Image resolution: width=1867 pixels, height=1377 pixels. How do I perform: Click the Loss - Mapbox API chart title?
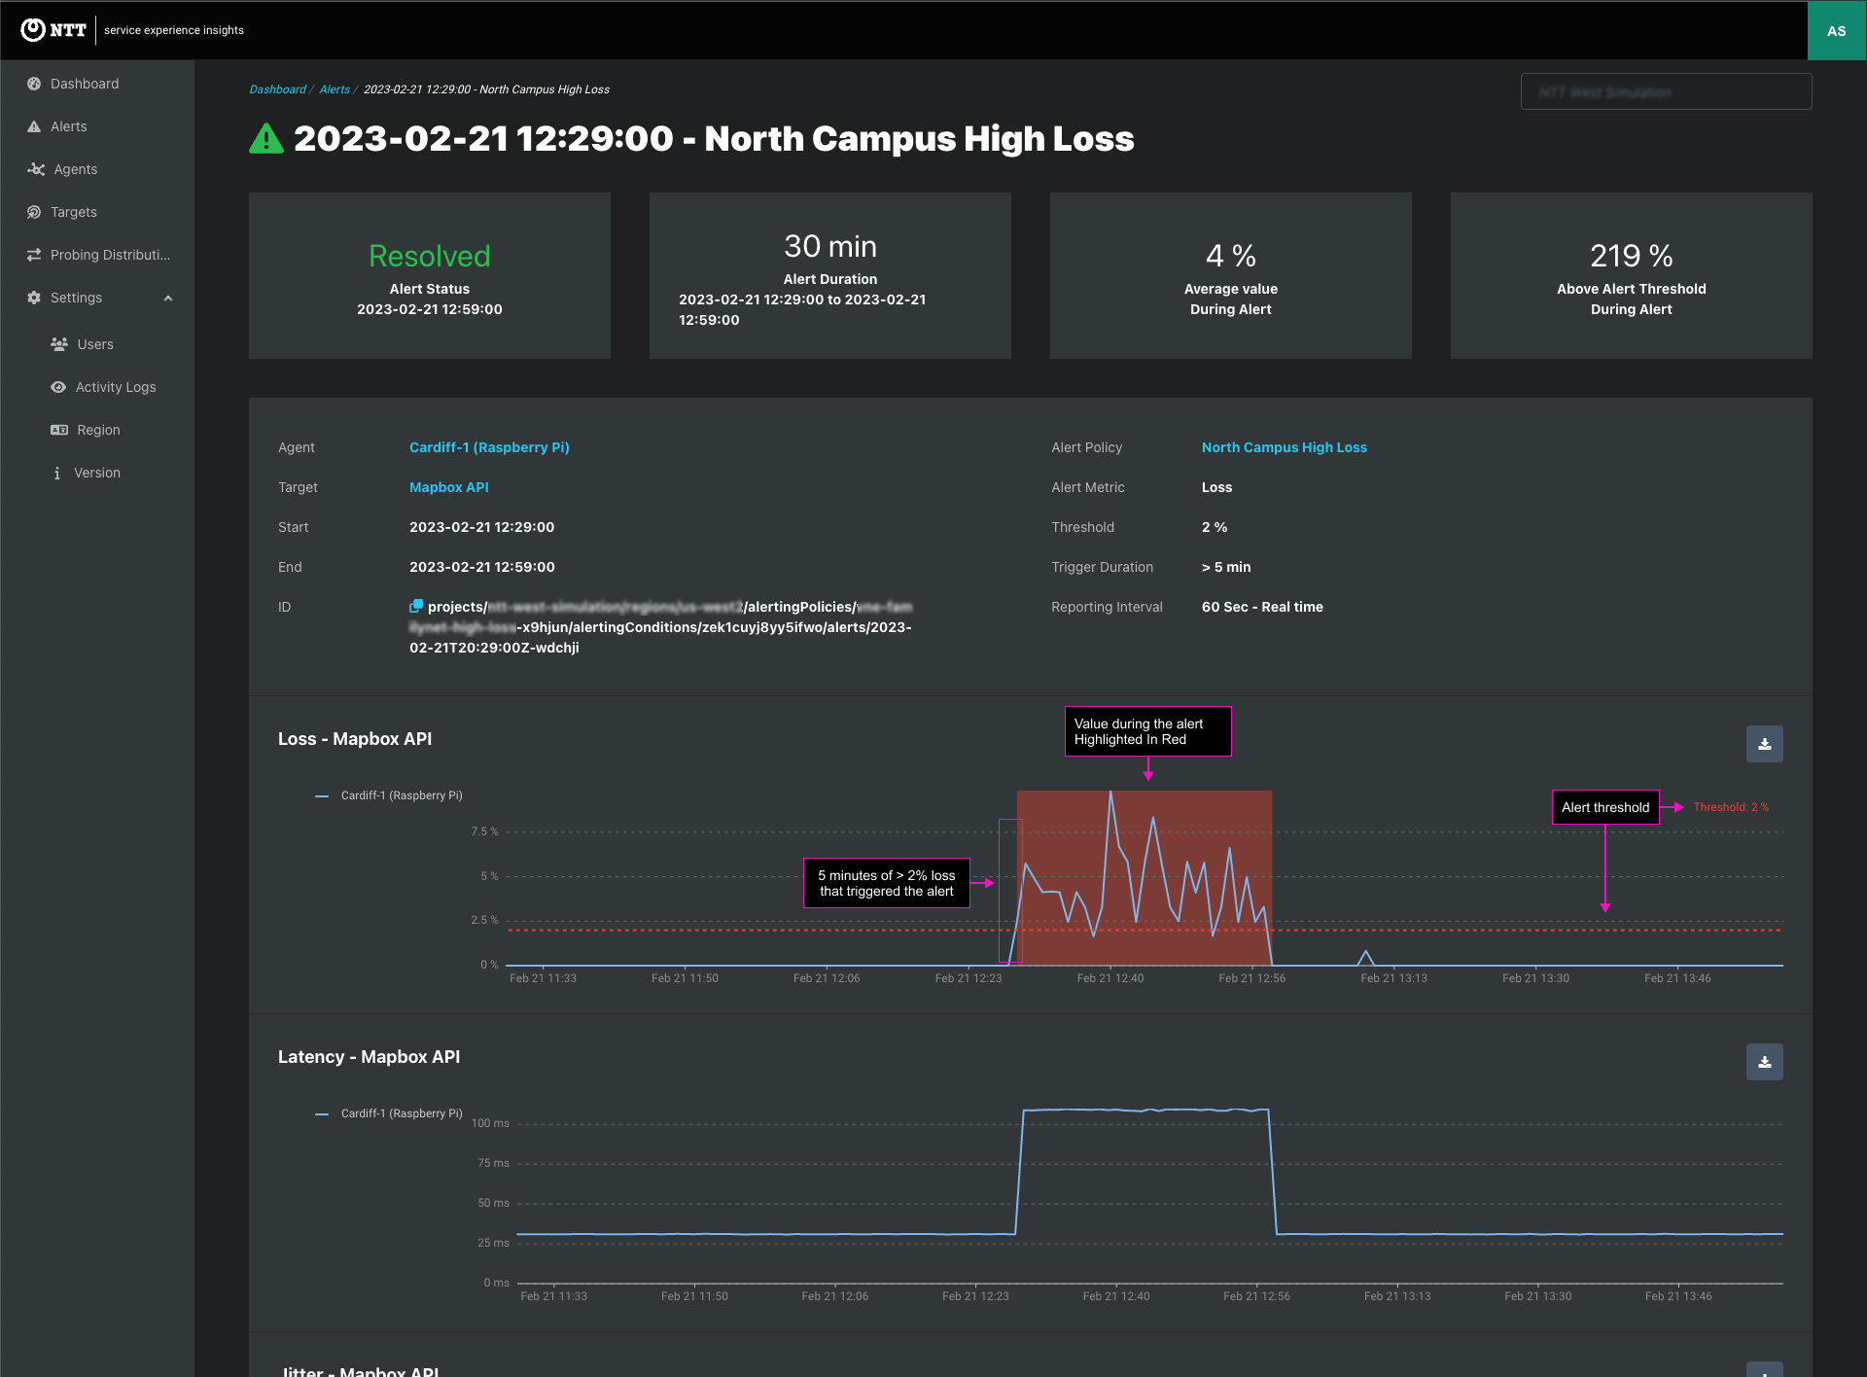pyautogui.click(x=355, y=739)
